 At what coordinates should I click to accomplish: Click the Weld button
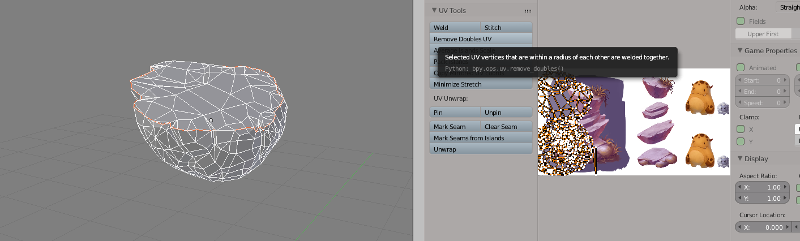click(455, 28)
